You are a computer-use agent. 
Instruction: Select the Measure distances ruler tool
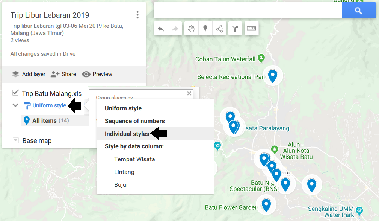(251, 29)
